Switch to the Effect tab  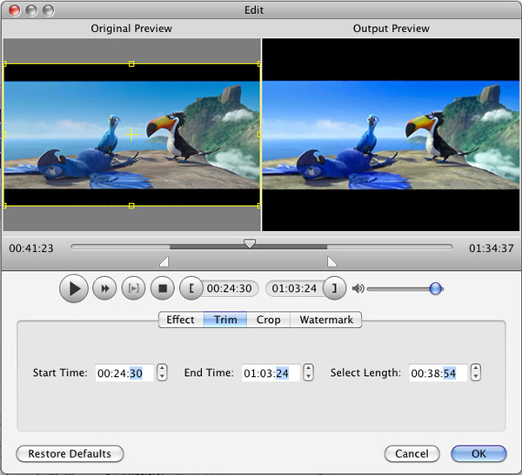click(181, 320)
